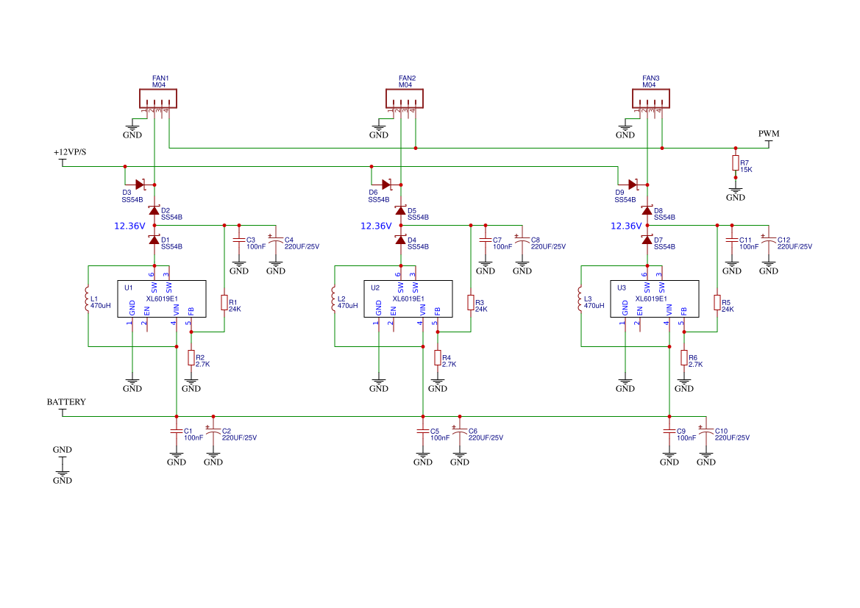Select the C11 capacitor symbol
Image resolution: width=860 pixels, height=608 pixels.
coord(732,240)
